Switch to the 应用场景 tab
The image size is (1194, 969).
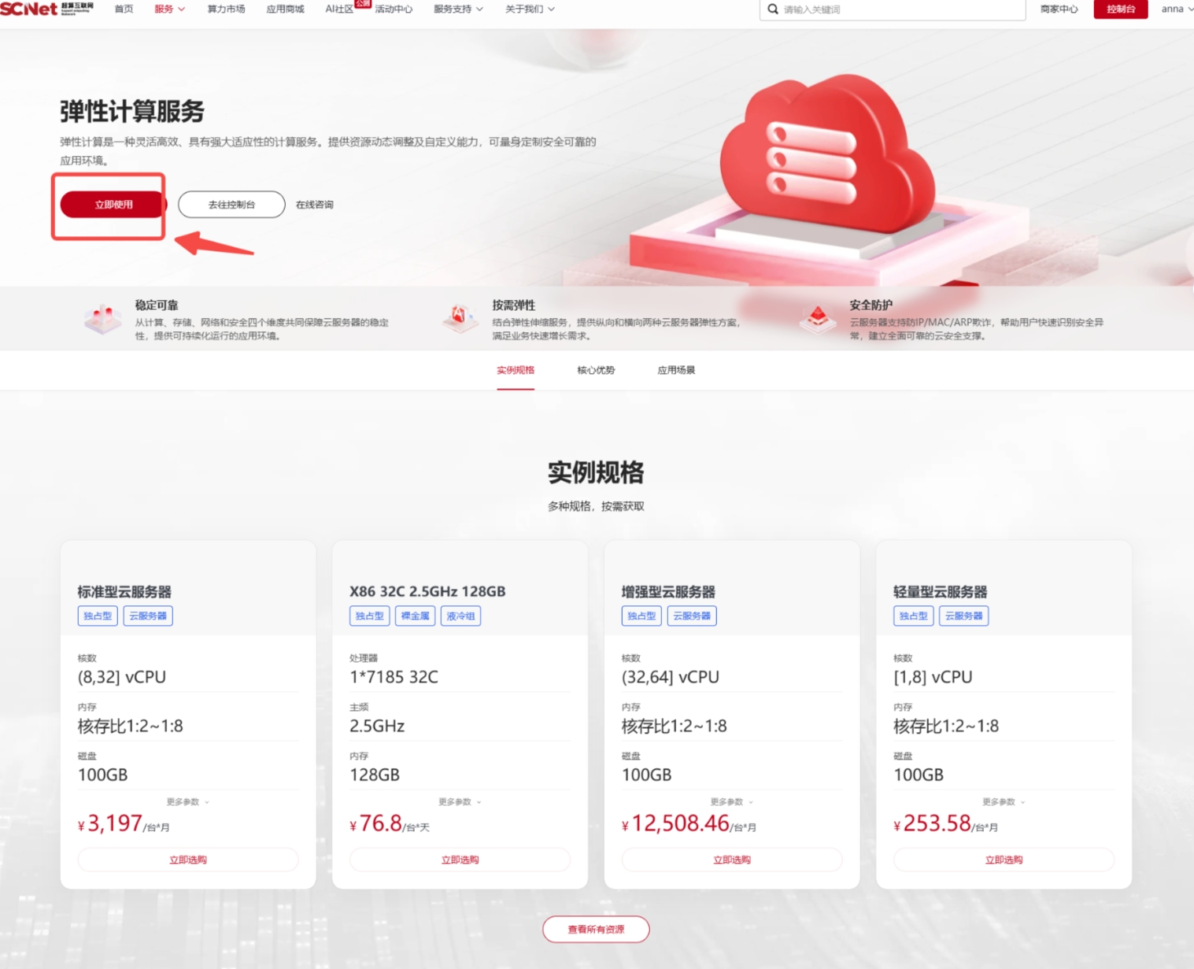click(x=676, y=370)
